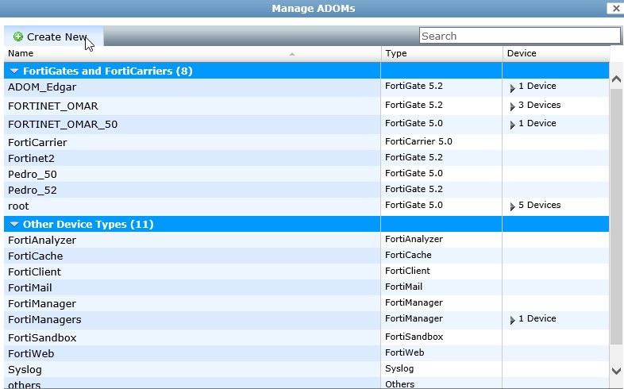This screenshot has width=624, height=389.
Task: Select the Syslog ADOM row
Action: (x=25, y=370)
